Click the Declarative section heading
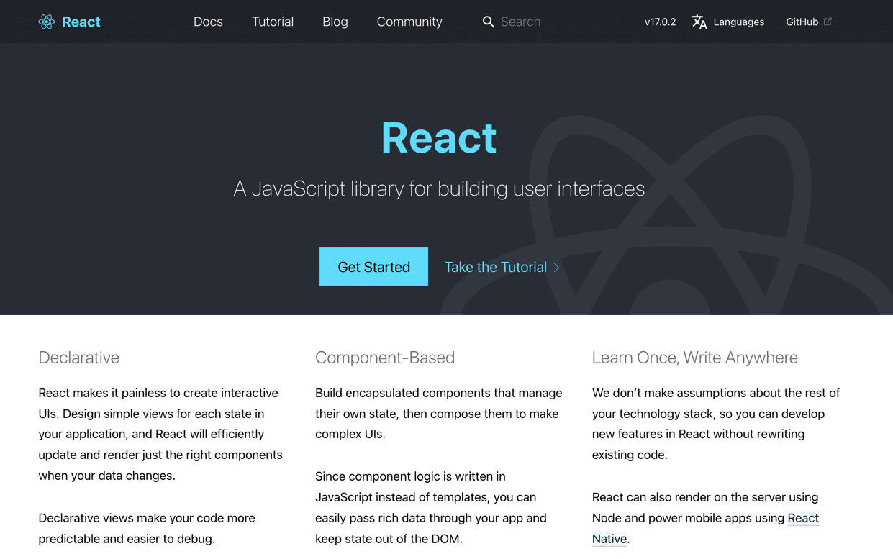Screen dimensions: 893x559 pyautogui.click(x=78, y=358)
